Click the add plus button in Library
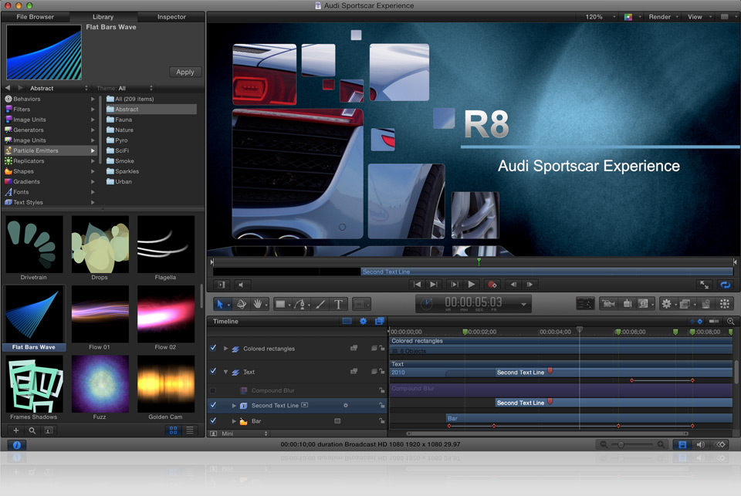The image size is (741, 496). coord(16,430)
